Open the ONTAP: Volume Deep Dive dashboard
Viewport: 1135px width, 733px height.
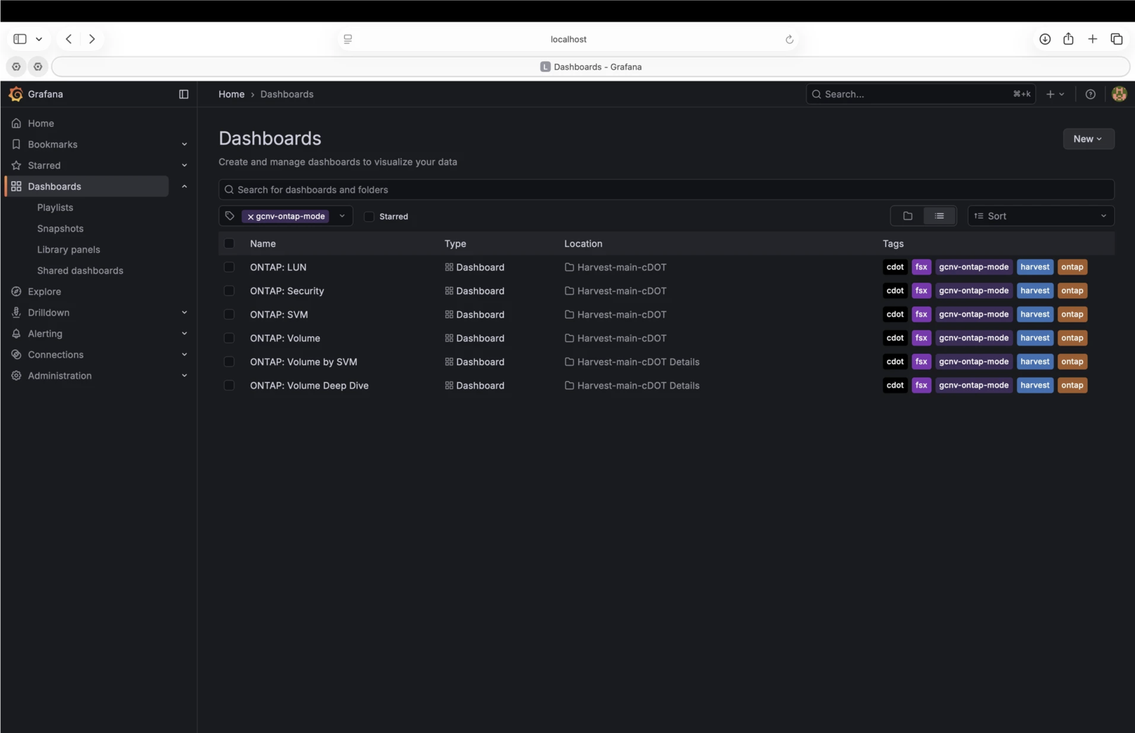(309, 385)
